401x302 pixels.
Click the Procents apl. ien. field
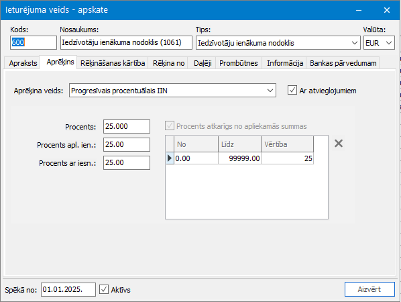pos(127,144)
